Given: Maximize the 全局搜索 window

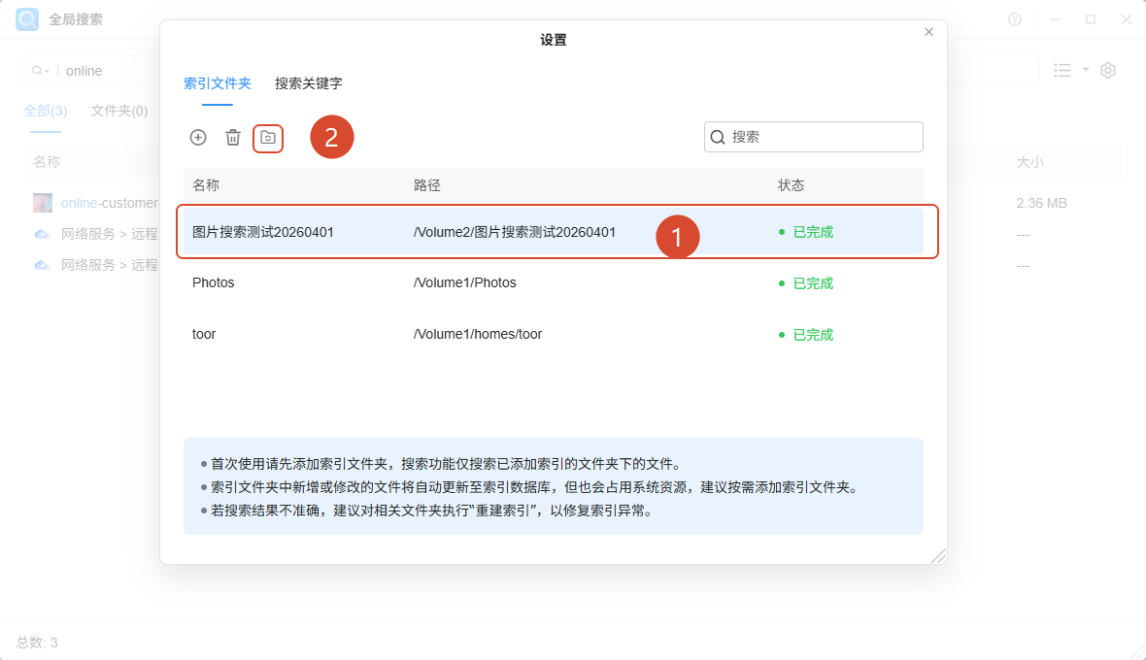Looking at the screenshot, I should coord(1091,19).
